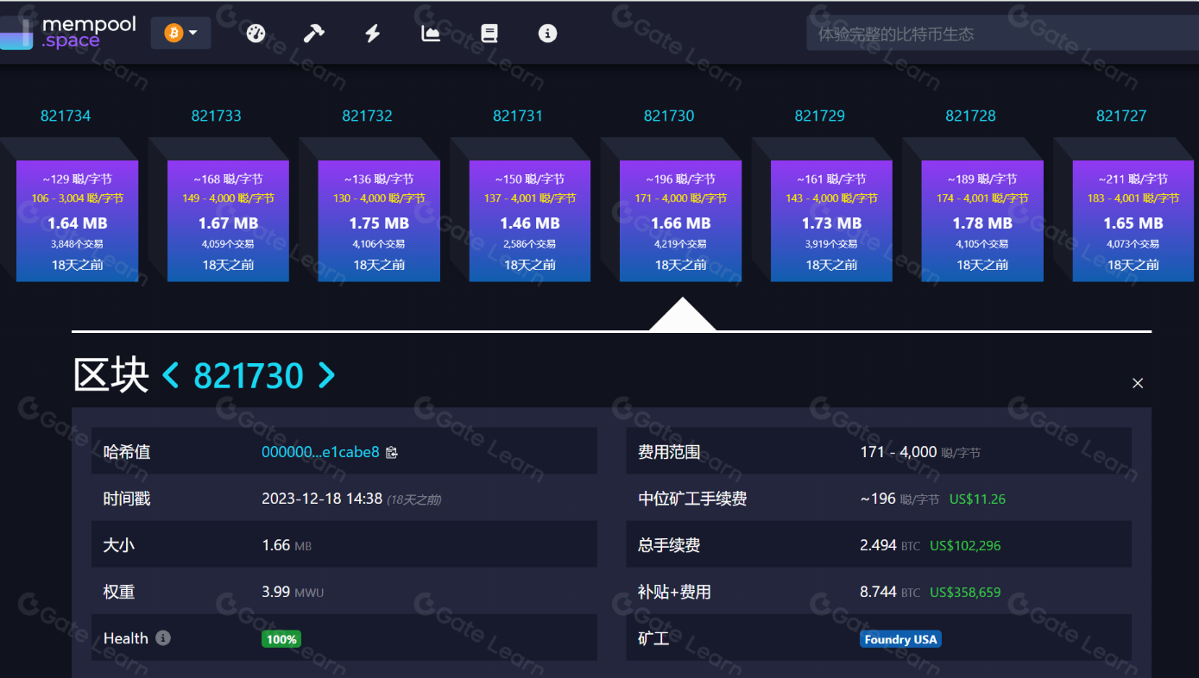Open block hash link 000000...e1cabe8
The height and width of the screenshot is (678, 1199).
pos(320,452)
